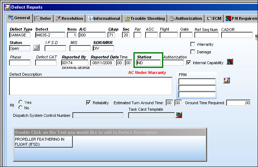
Task: Click the Status field showing Open
Action: coord(20,48)
